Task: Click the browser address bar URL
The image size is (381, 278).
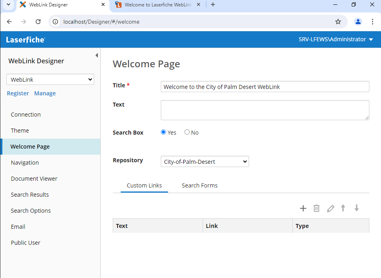Action: (x=101, y=22)
